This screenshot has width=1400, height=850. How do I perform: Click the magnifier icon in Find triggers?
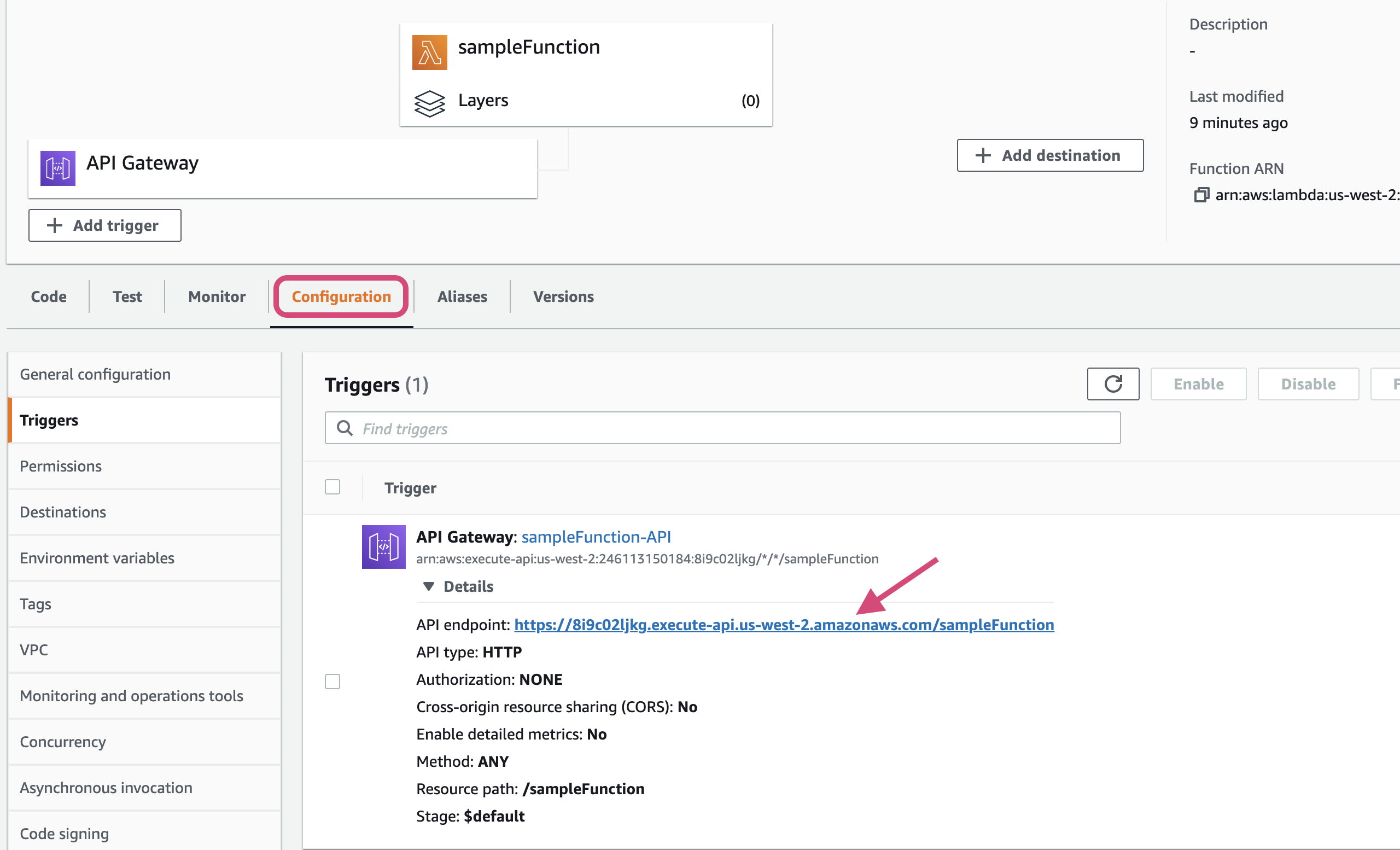345,428
